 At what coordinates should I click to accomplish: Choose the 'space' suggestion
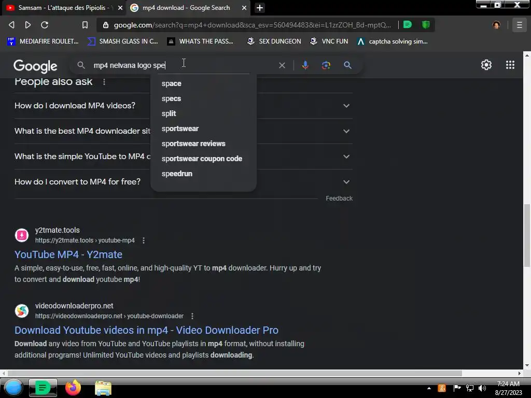203,83
